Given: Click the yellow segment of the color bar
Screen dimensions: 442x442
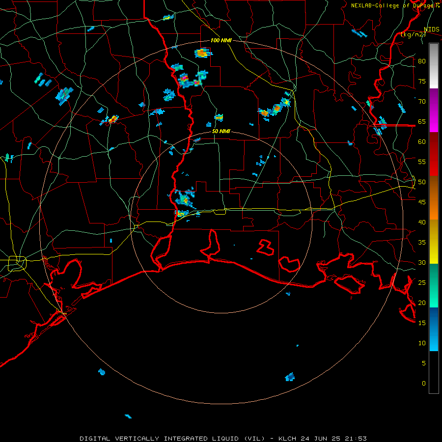Looking at the screenshot, I should click(x=434, y=242).
